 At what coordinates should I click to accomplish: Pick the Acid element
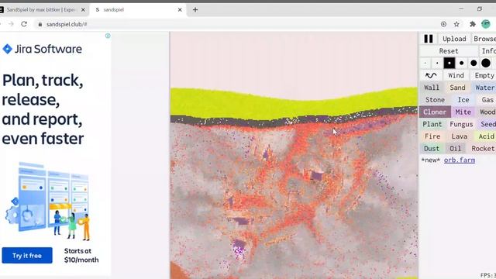coord(486,136)
